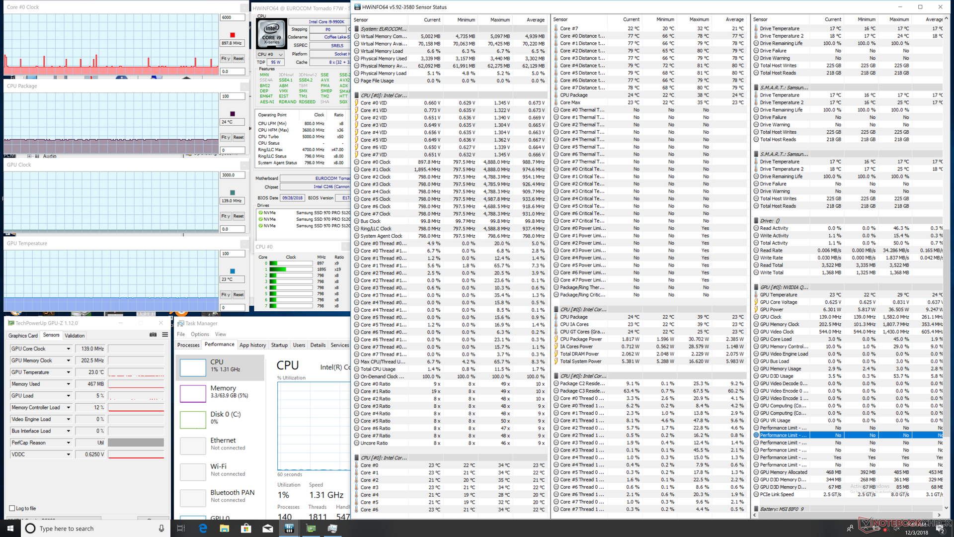Open Task View from the taskbar
Screen dimensions: 954x537
click(x=181, y=528)
